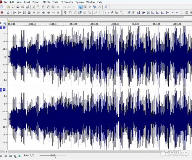The image size is (192, 160).
Task: Select the highlighted Edit tool
Action: pyautogui.click(x=80, y=7)
